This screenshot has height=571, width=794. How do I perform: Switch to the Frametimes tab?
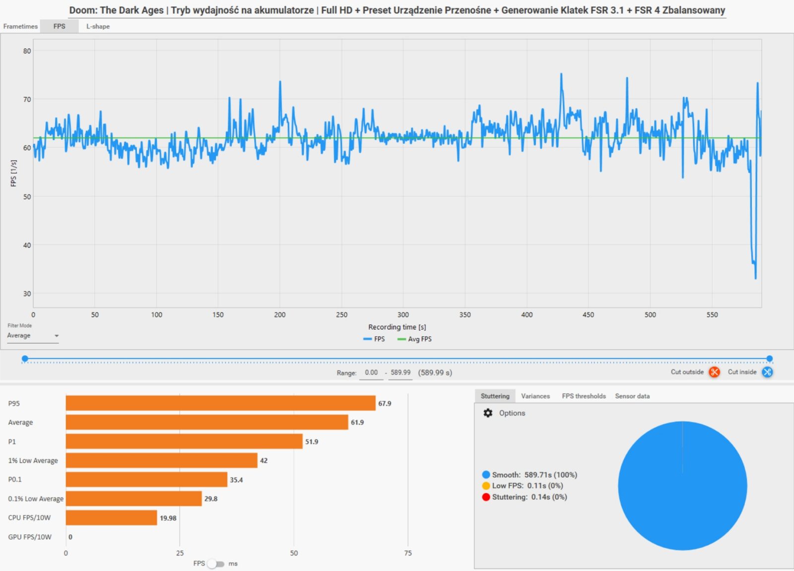pyautogui.click(x=20, y=26)
